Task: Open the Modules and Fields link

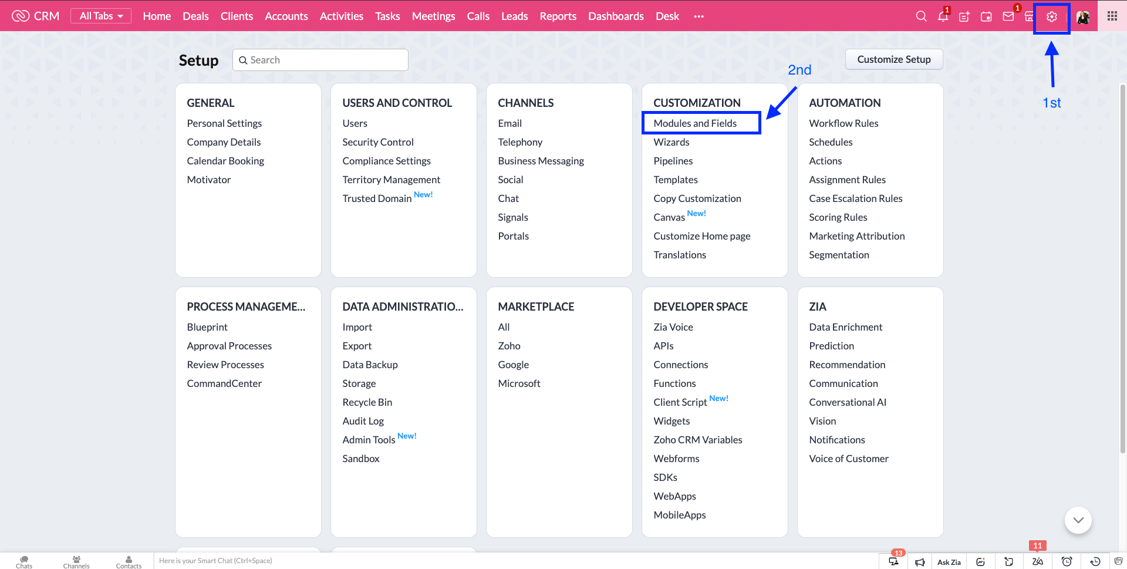Action: point(695,123)
